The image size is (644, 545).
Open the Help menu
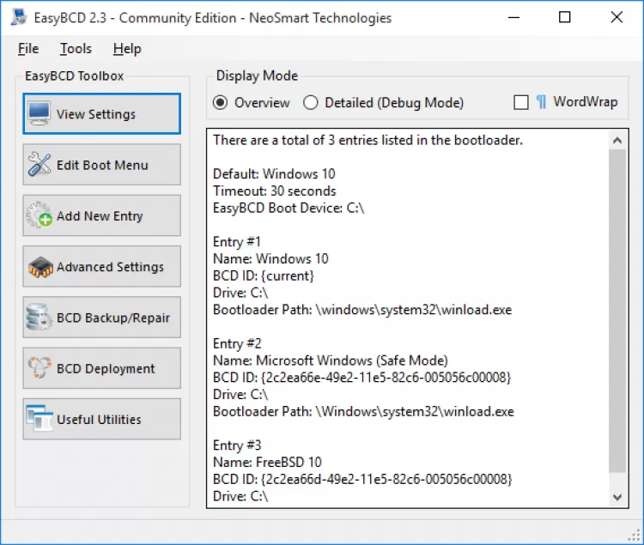[x=127, y=49]
